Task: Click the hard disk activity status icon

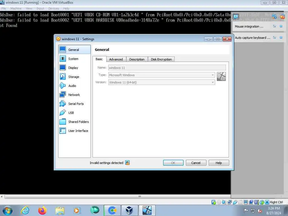Action: [x=214, y=202]
